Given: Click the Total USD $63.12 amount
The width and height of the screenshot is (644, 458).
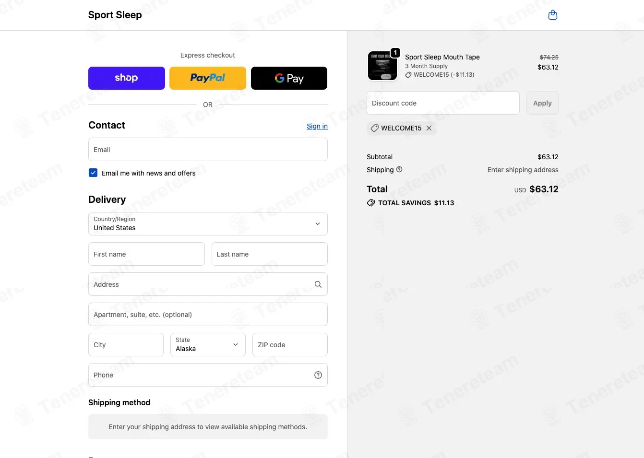Looking at the screenshot, I should (x=537, y=189).
